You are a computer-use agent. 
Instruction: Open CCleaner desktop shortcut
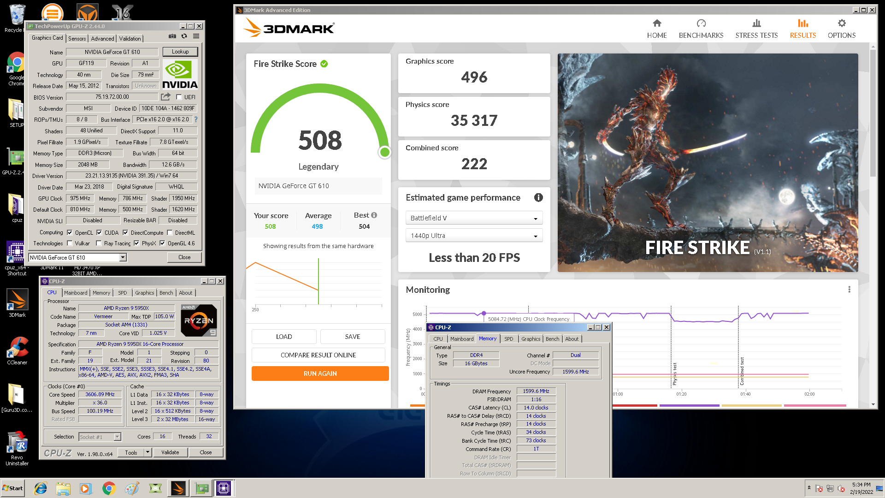coord(17,350)
